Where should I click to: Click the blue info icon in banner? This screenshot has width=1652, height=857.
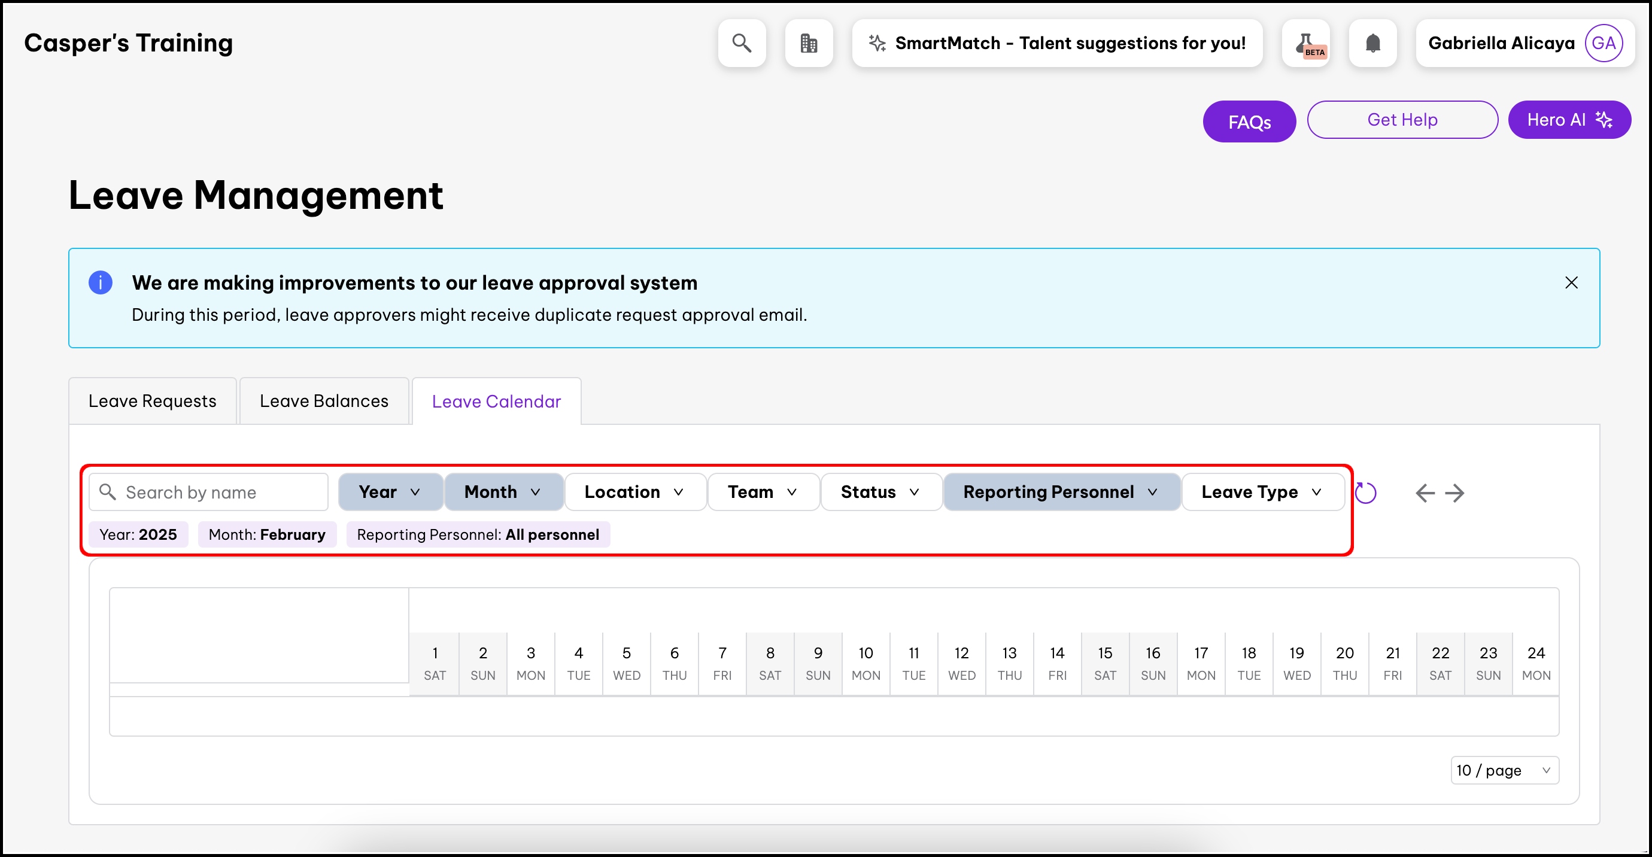pyautogui.click(x=100, y=282)
